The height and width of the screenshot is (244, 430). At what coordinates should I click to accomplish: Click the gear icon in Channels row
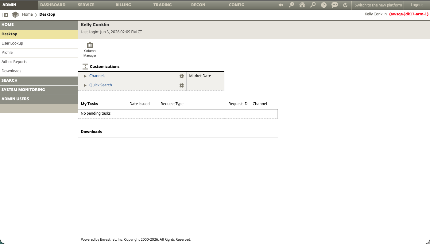(182, 76)
